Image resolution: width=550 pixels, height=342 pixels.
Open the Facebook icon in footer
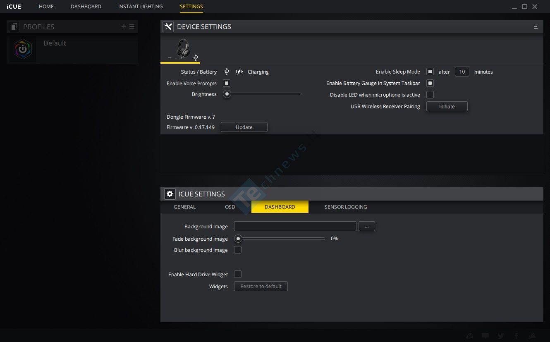517,336
